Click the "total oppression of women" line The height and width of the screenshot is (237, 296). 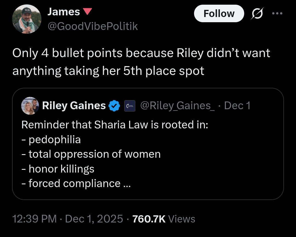point(95,154)
